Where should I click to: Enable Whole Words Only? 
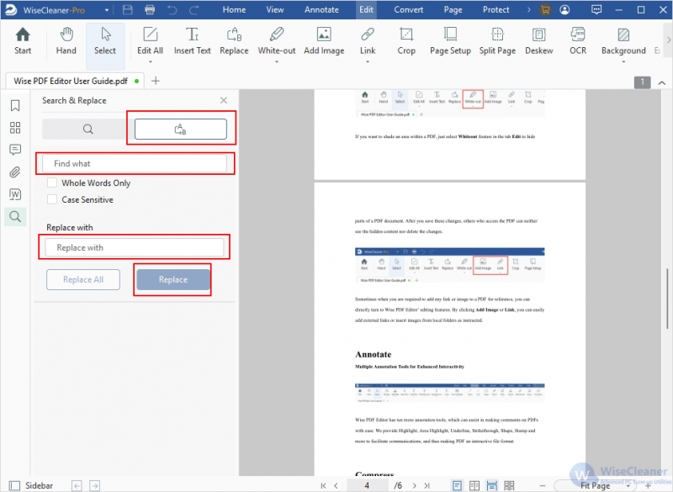pos(52,183)
